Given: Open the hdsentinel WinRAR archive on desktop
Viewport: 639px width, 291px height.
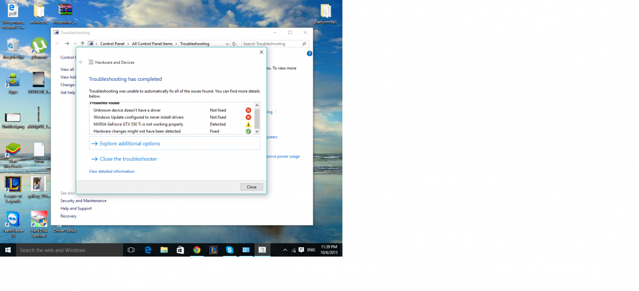Looking at the screenshot, I should [65, 14].
